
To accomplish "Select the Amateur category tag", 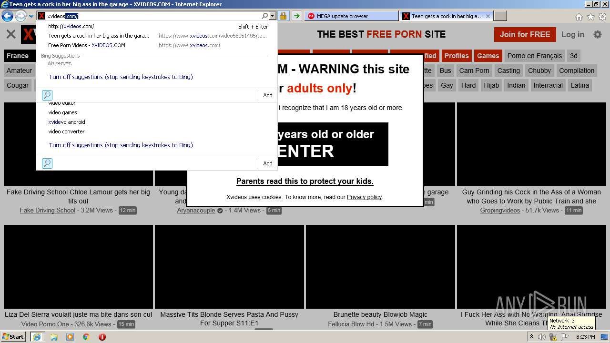I will 19,71.
